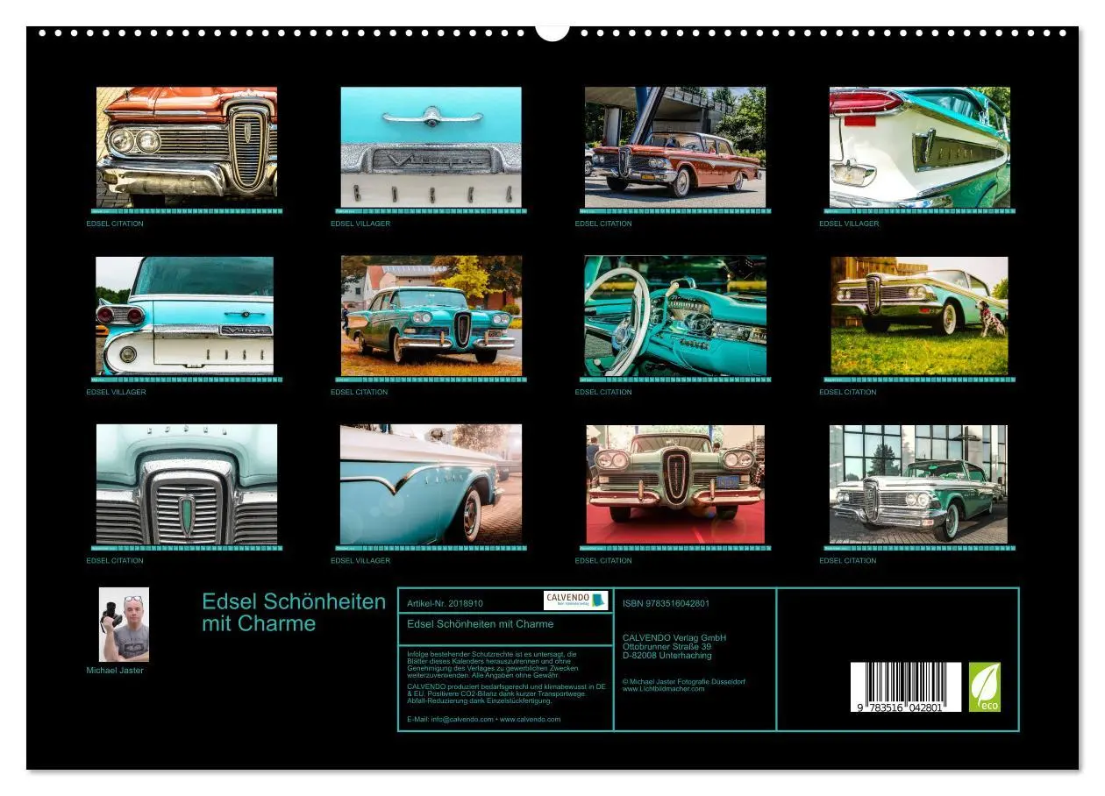
Task: Click 'EDSEL VILLAGER' caption under the tail fin photo
Action: [x=849, y=224]
